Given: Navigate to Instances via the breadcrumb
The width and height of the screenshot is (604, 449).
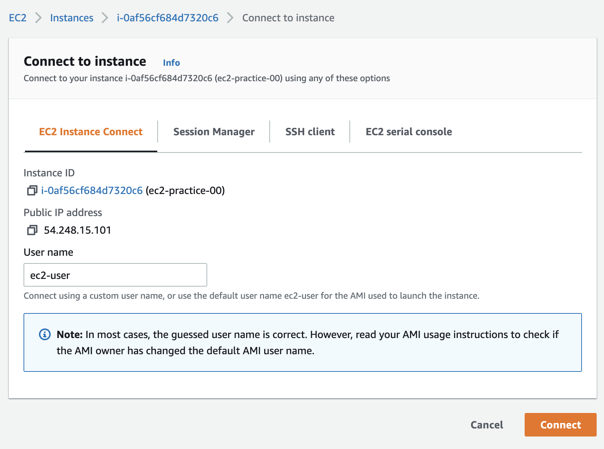Looking at the screenshot, I should [72, 18].
